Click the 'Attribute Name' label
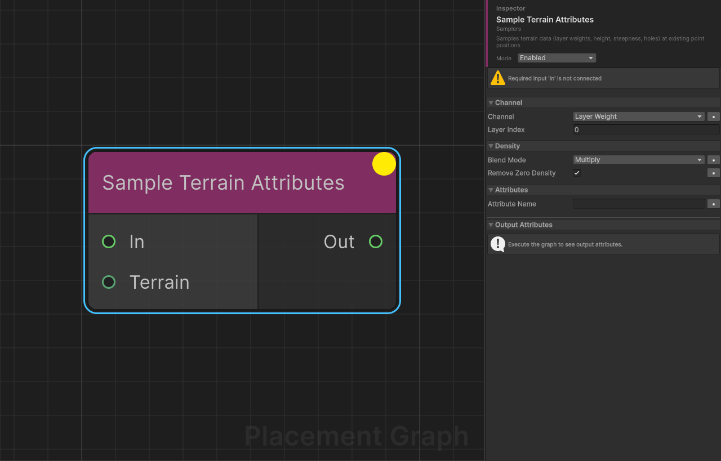 coord(512,204)
